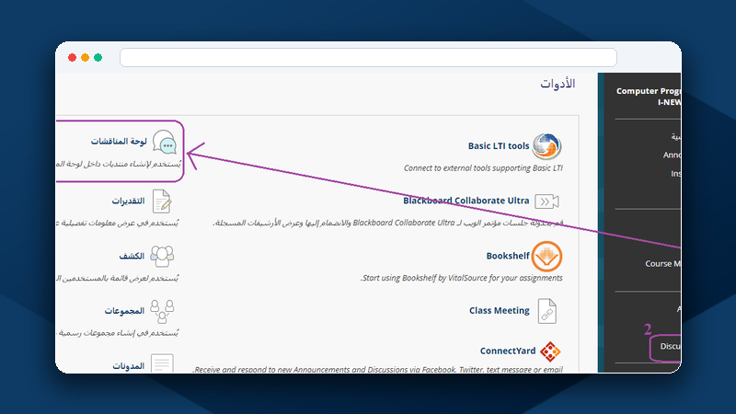Open the المجموعات link
This screenshot has height=414, width=736.
124,311
